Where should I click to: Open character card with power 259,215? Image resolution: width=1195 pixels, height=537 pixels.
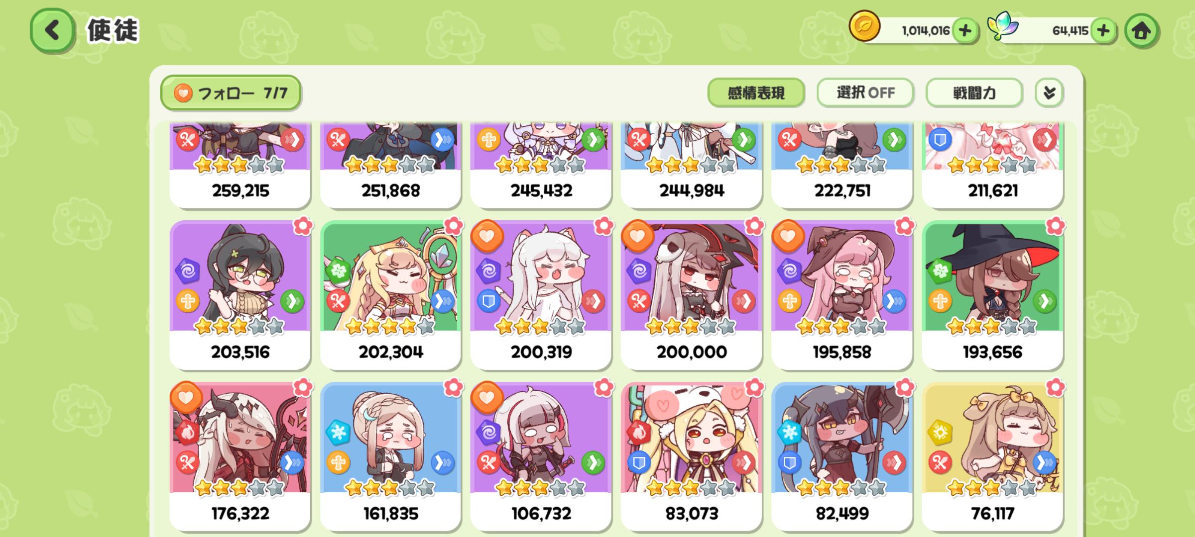coord(240,165)
